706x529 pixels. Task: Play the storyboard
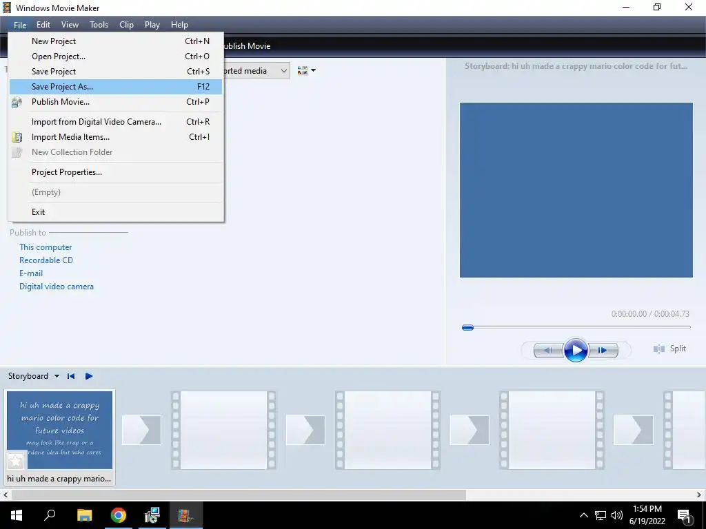click(x=89, y=376)
